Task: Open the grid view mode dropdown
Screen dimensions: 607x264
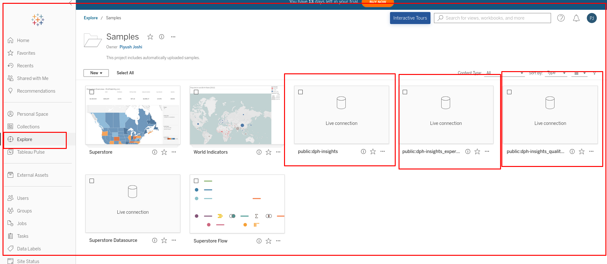Action: [579, 73]
